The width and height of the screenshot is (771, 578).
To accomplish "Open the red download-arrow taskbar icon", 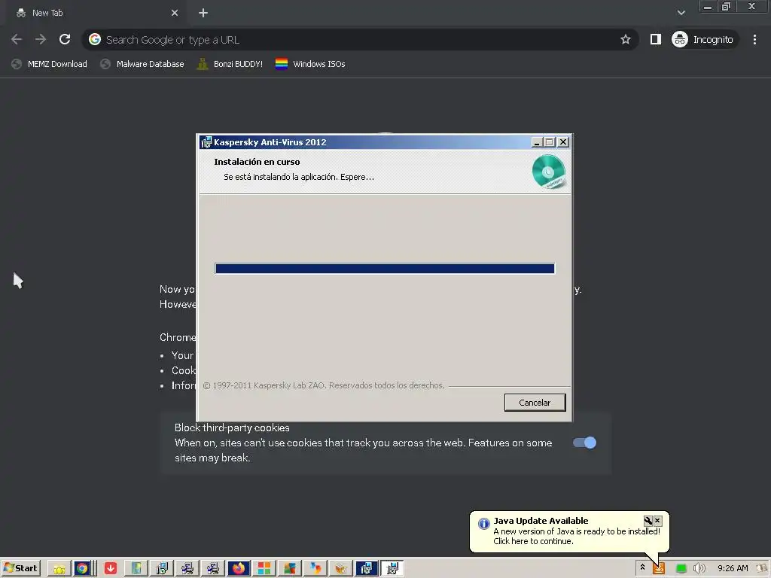I will (111, 569).
